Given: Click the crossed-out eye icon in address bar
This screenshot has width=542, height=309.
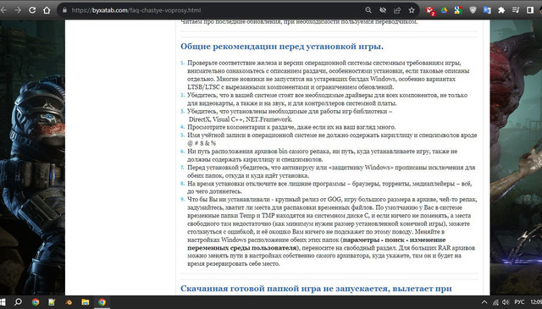Looking at the screenshot, I should [383, 10].
